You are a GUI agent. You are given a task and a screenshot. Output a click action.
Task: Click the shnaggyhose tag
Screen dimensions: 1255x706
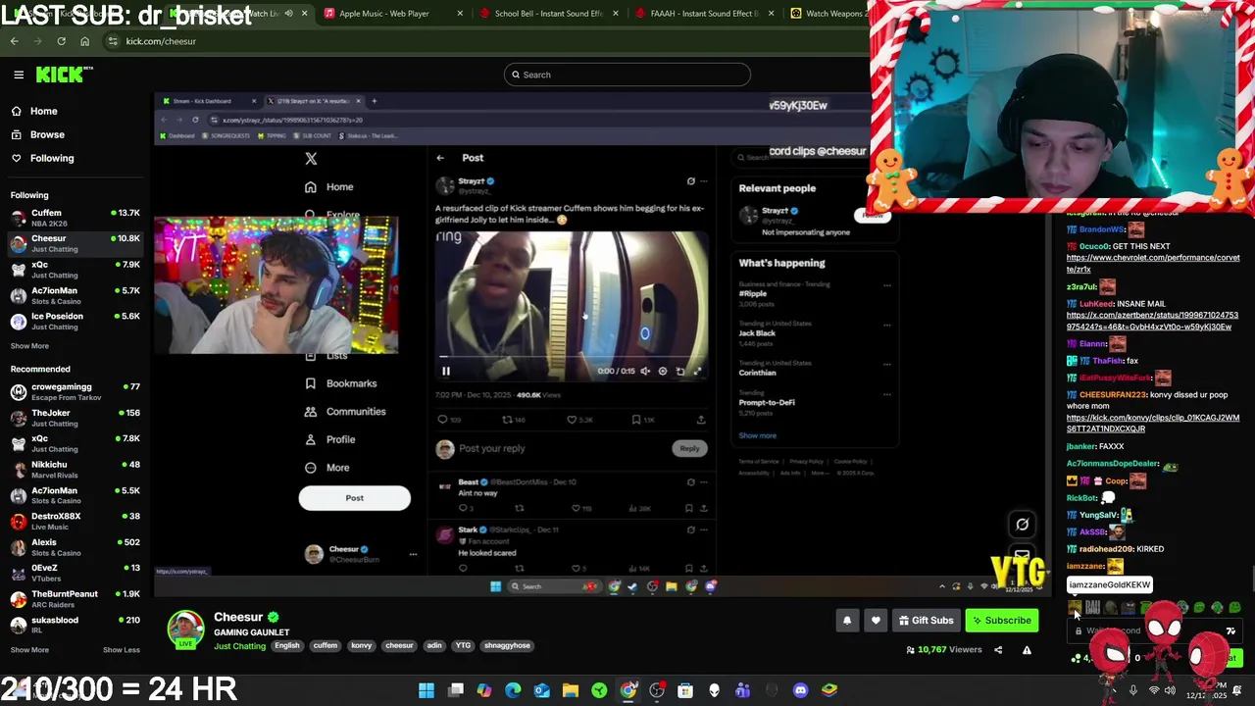coord(507,645)
